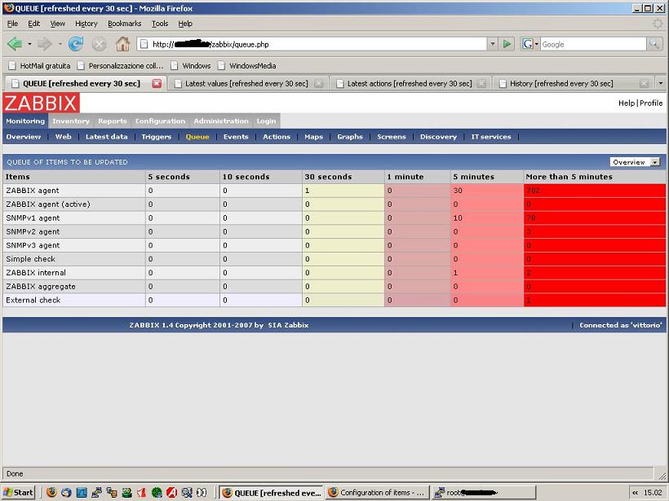Screen dimensions: 669x501
Task: Click the green globe quick launch icon
Action: pos(157,493)
